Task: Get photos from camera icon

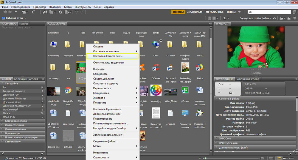Action: (x=45, y=12)
